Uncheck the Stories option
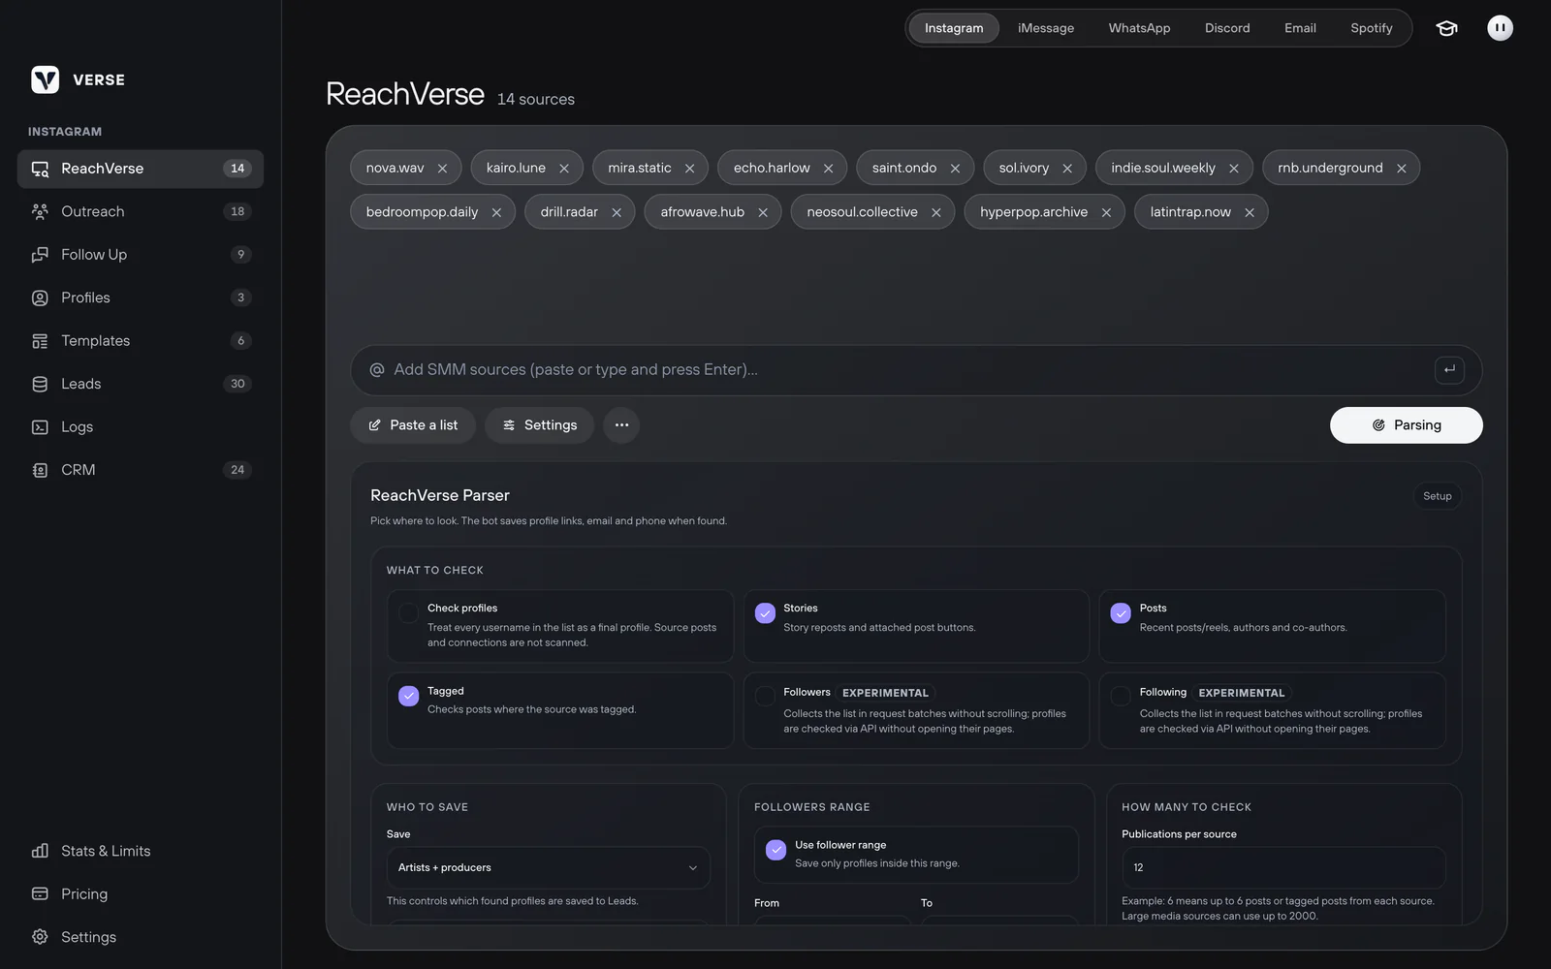This screenshot has height=969, width=1551. [x=765, y=613]
